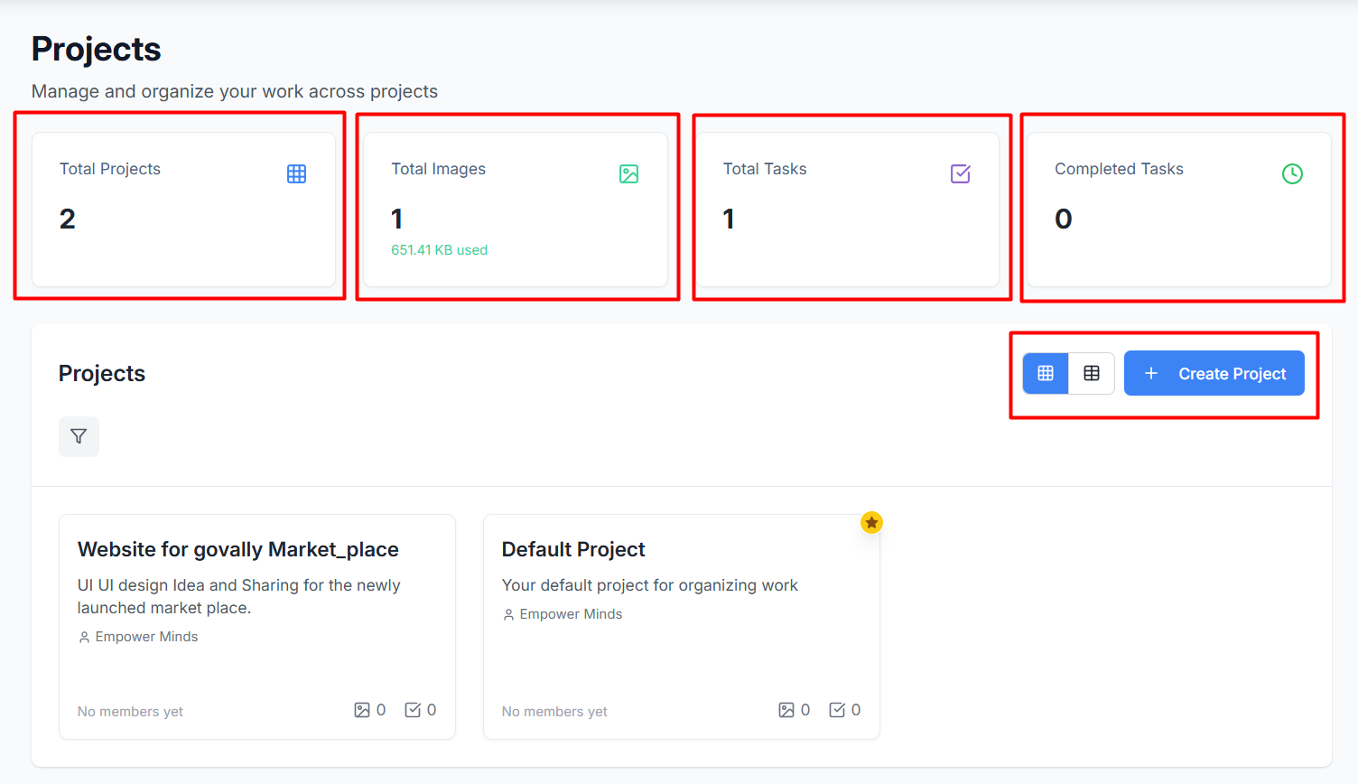Select the Total Tasks stat card
Viewport: 1358px width, 784px height.
pyautogui.click(x=847, y=210)
